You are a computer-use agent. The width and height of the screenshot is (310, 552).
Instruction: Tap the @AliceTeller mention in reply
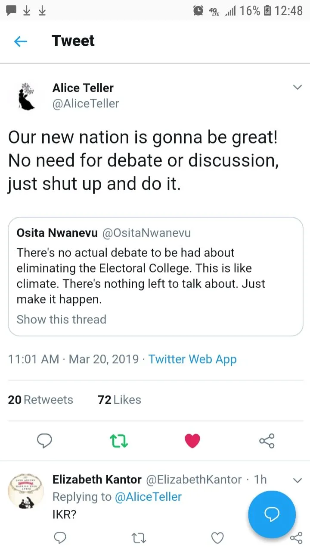coord(148,497)
